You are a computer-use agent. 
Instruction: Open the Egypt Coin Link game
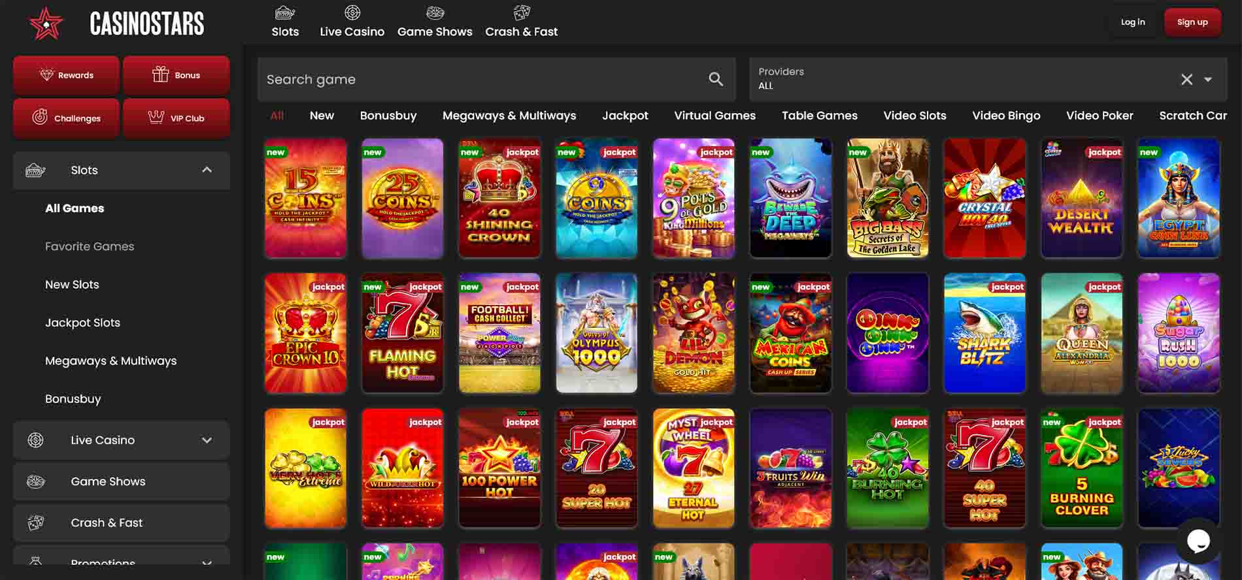pos(1179,198)
